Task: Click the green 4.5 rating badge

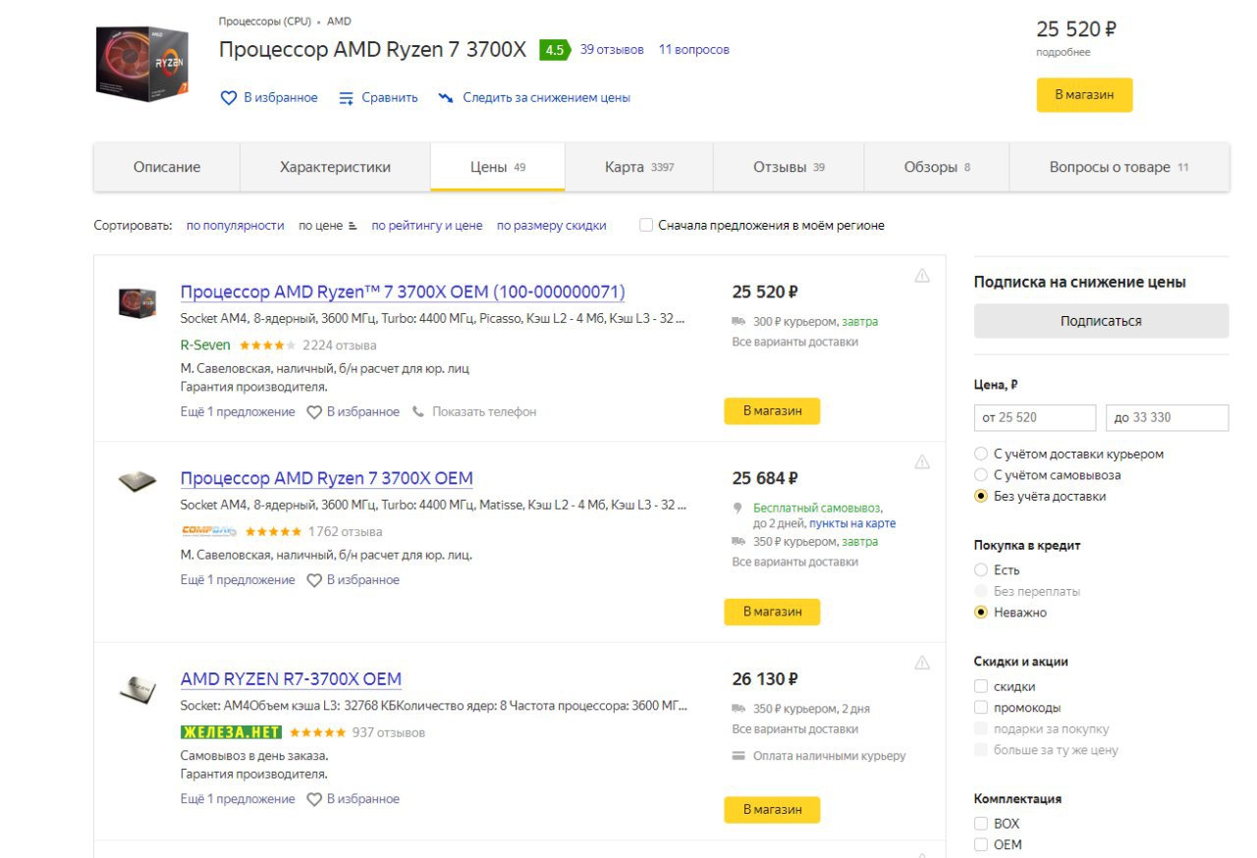Action: click(x=555, y=50)
